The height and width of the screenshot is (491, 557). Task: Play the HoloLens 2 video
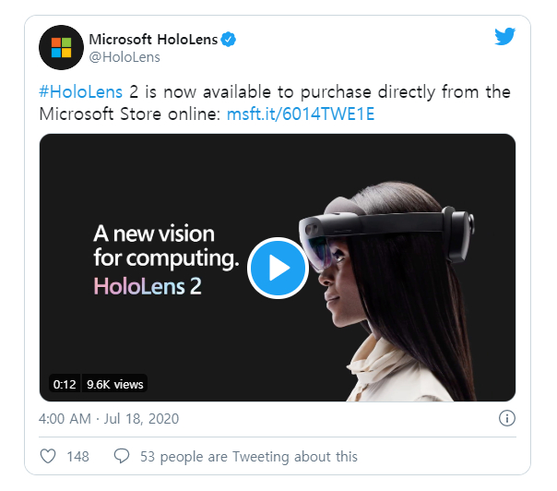[278, 268]
